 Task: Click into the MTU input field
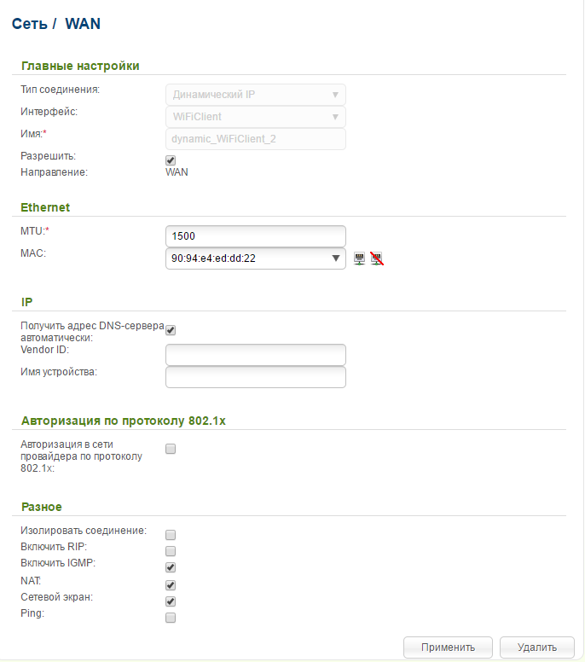(255, 235)
